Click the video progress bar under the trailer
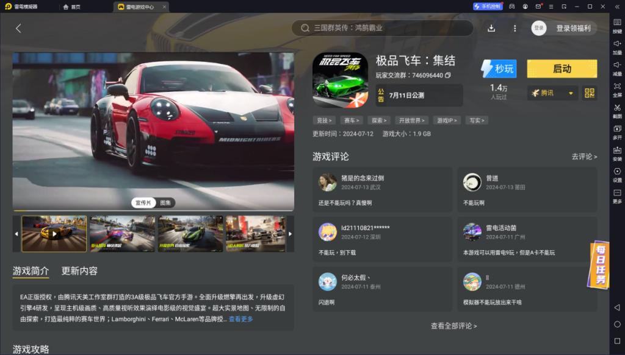 coord(153,210)
